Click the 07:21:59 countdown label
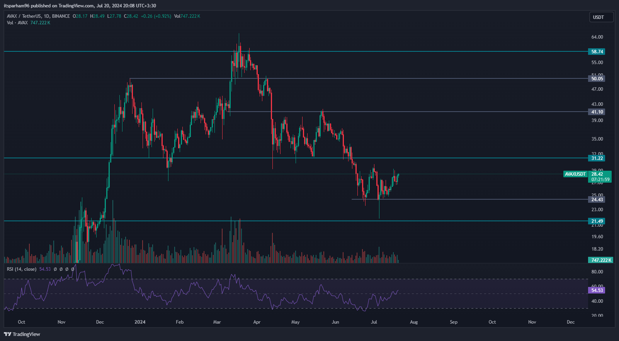 [x=600, y=180]
